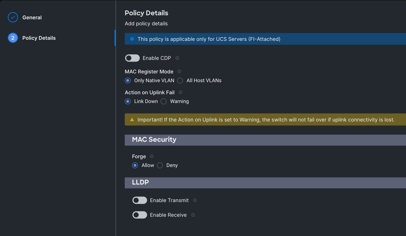This screenshot has height=236, width=406.
Task: Choose Link Down for uplink fail
Action: (x=128, y=101)
